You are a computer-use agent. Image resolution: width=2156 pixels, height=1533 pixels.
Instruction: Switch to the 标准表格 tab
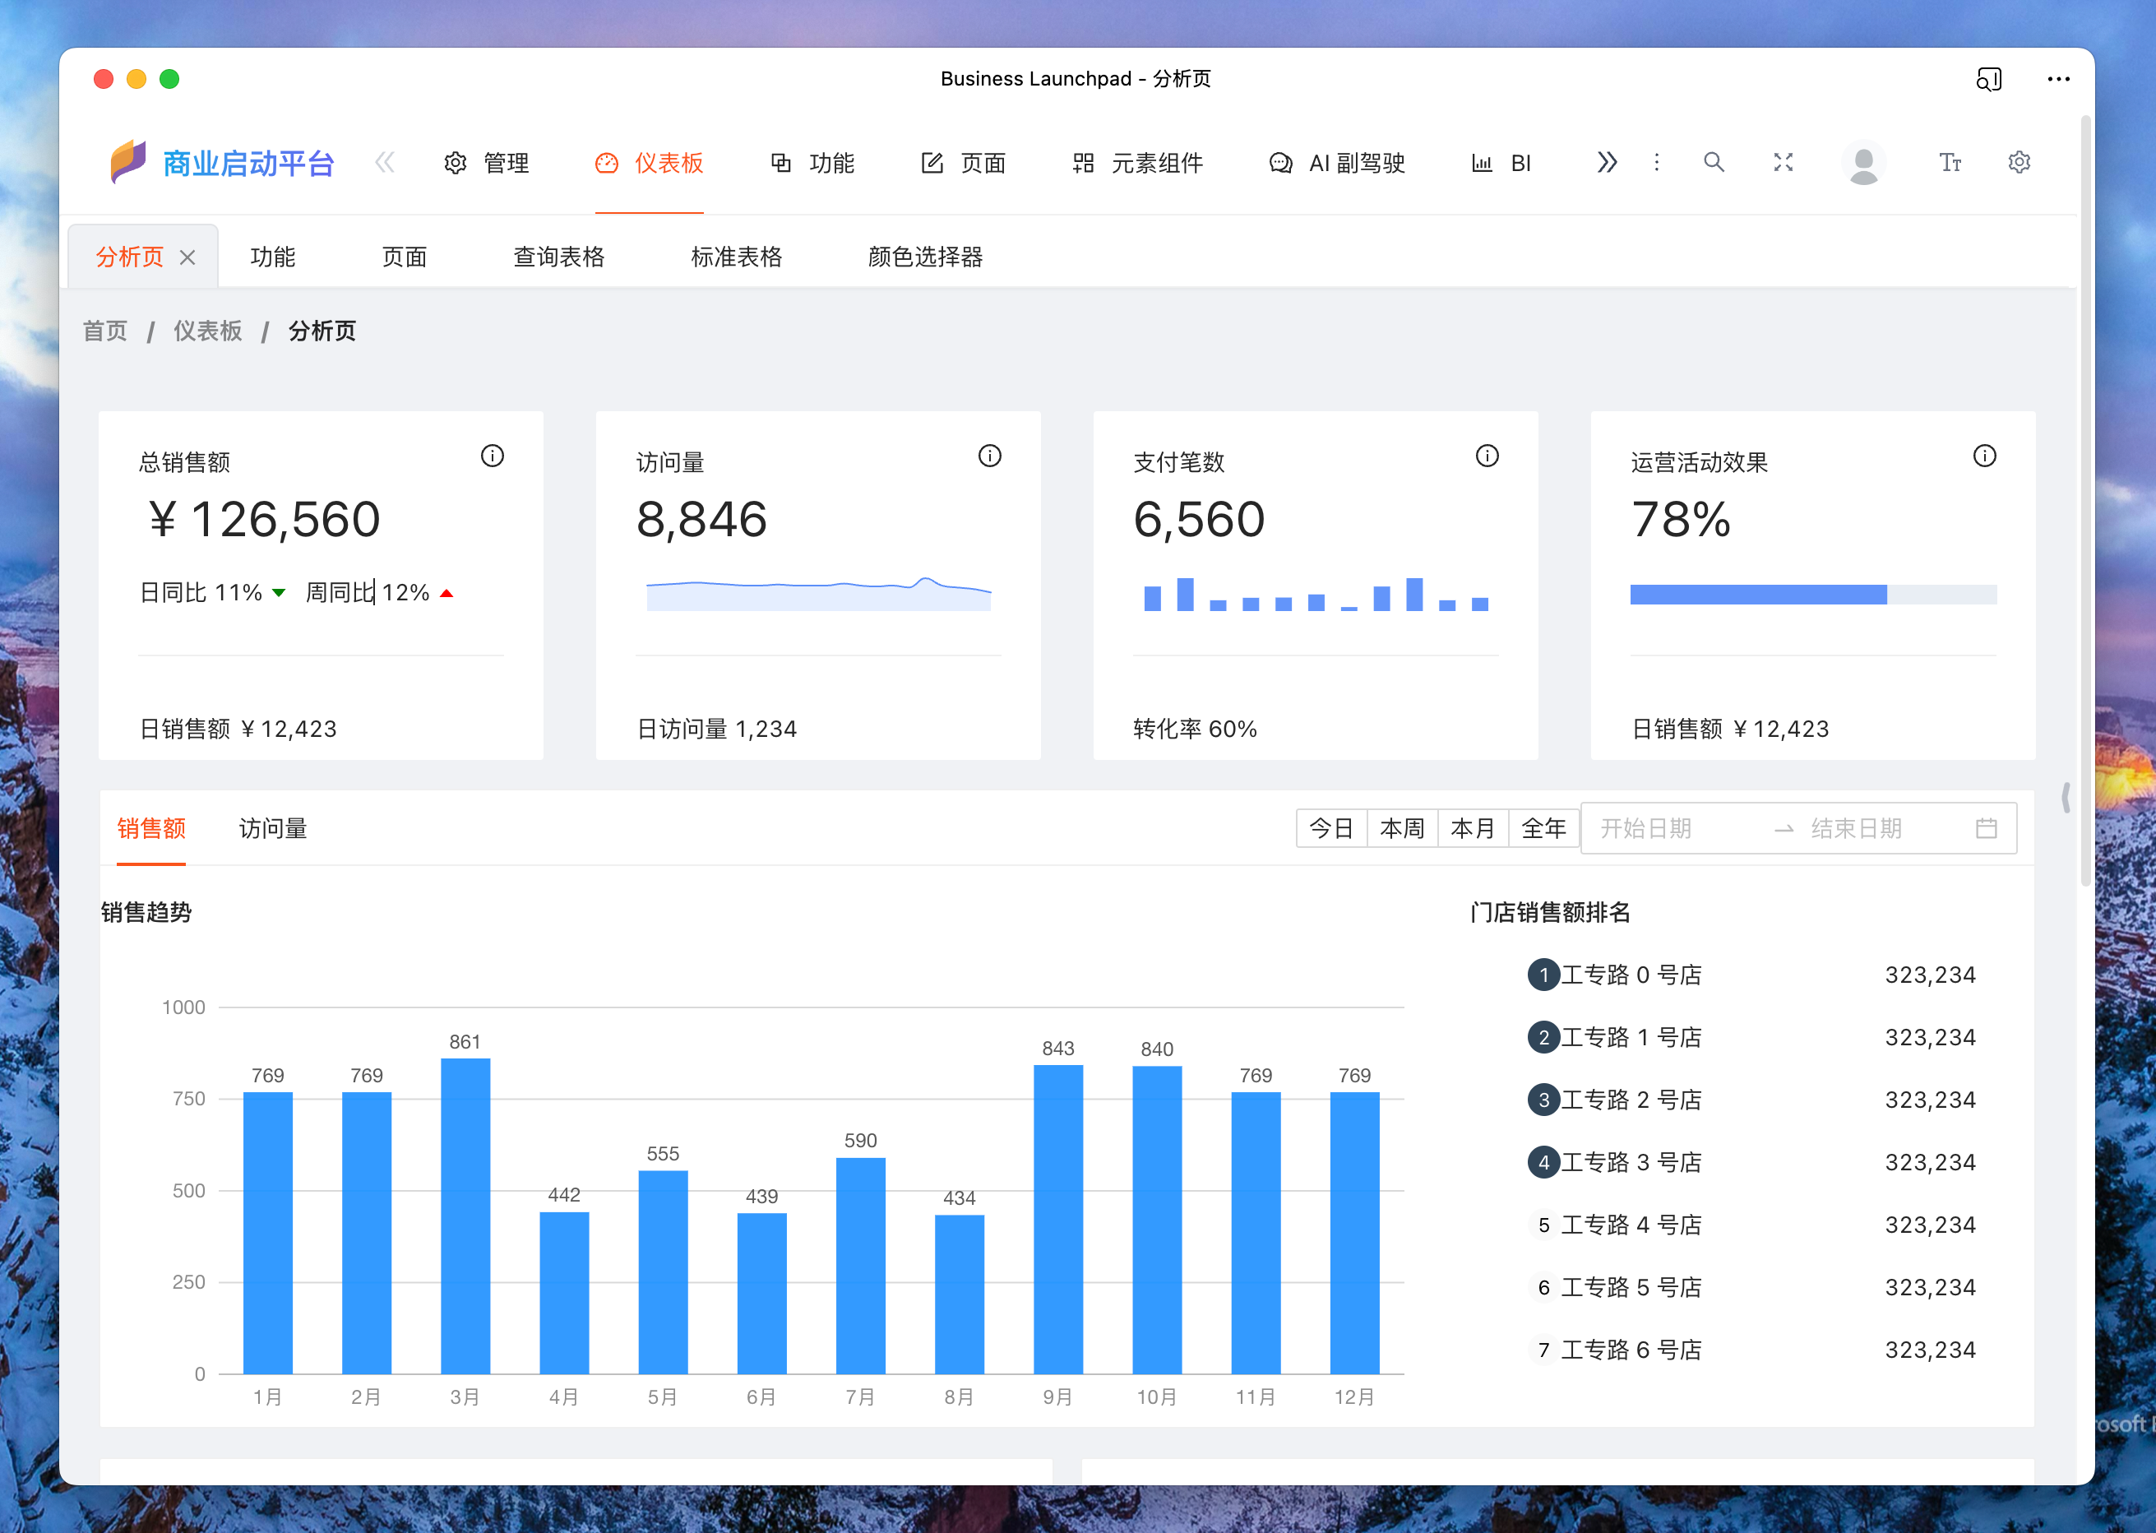point(736,257)
